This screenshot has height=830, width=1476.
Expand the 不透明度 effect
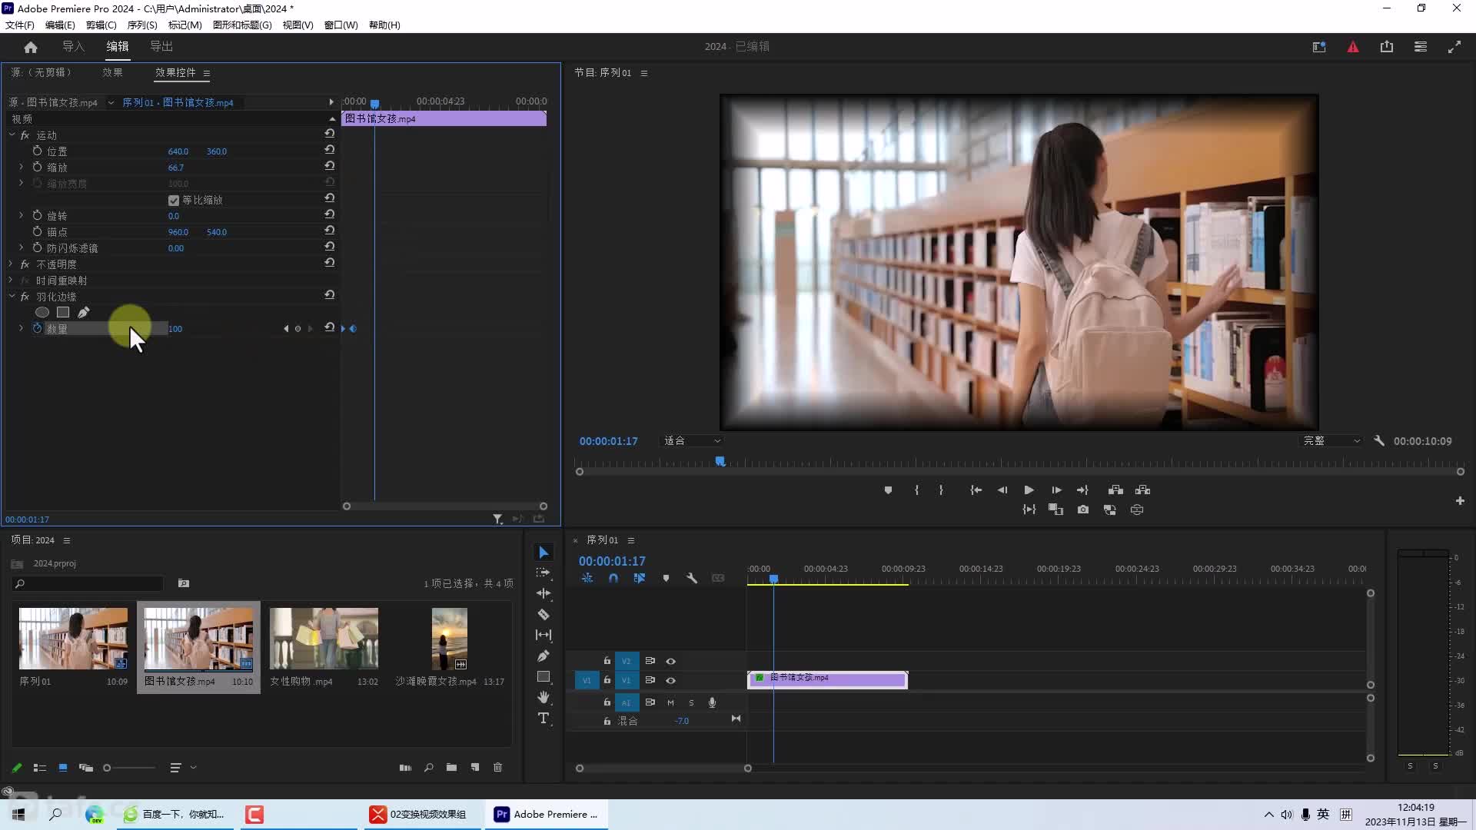pyautogui.click(x=12, y=264)
